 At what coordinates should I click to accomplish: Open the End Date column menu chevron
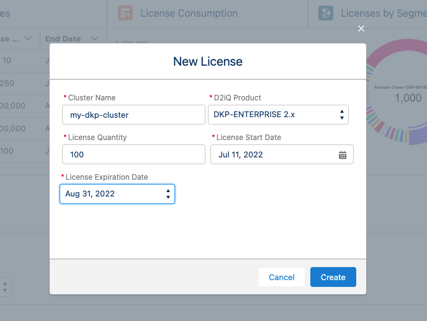[94, 38]
